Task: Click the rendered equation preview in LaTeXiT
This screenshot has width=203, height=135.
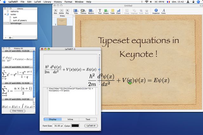Action: tap(70, 69)
